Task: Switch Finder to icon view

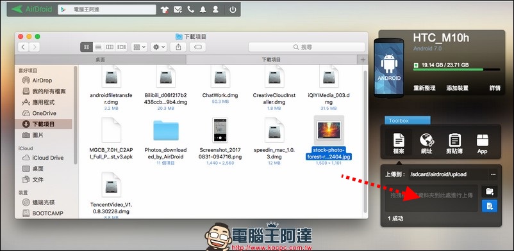Action: click(x=87, y=47)
